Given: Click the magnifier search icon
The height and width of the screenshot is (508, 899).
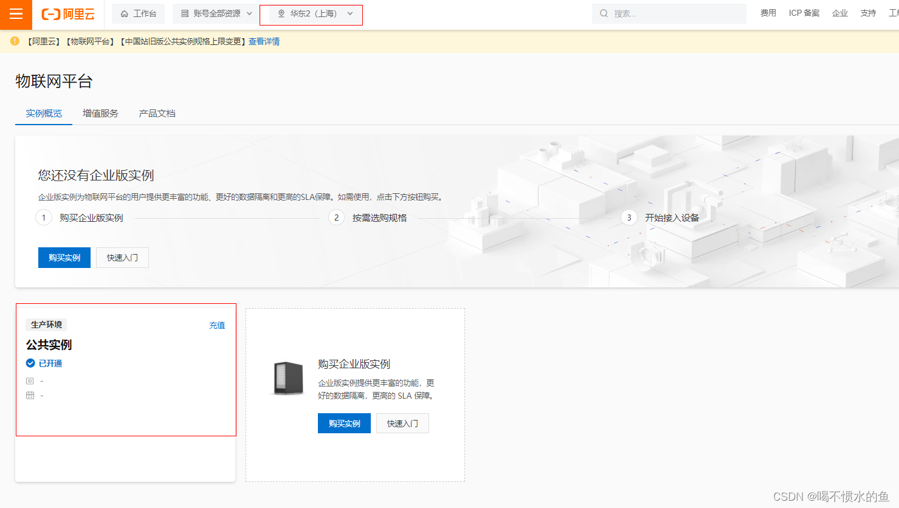Looking at the screenshot, I should coord(604,13).
